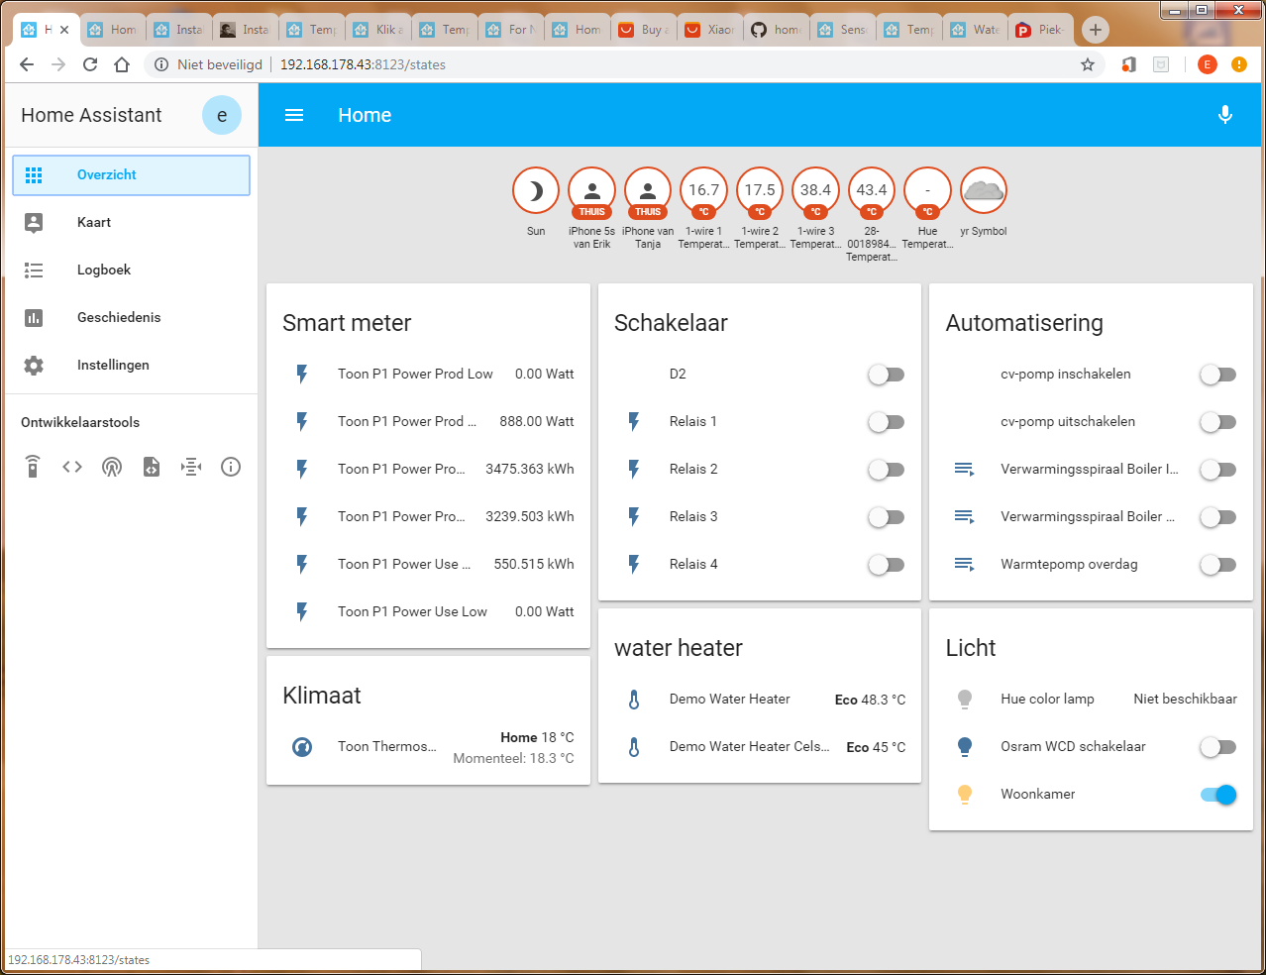Viewport: 1266px width, 975px height.
Task: Toggle Relais 2 switch
Action: click(887, 470)
